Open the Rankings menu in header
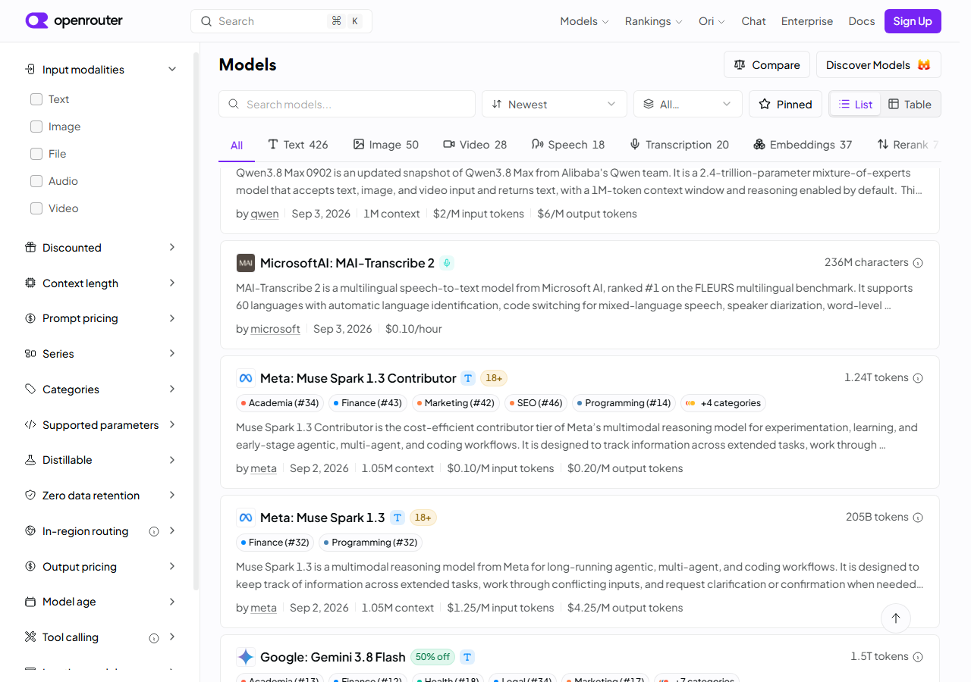The width and height of the screenshot is (971, 682). point(653,21)
